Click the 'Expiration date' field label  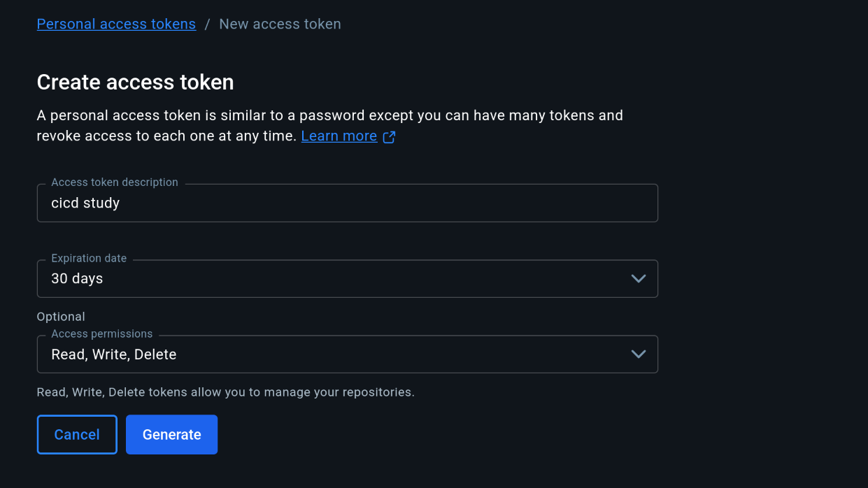89,258
